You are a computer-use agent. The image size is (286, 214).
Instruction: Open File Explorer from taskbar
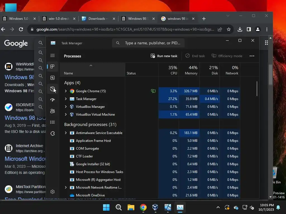click(131, 207)
